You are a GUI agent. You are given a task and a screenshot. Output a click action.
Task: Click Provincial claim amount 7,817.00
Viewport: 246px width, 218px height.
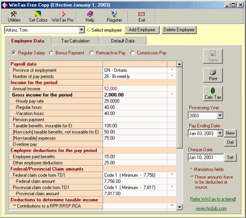pos(135,194)
